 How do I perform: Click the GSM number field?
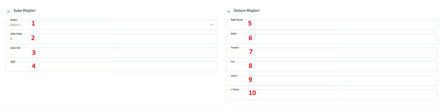tap(331, 39)
